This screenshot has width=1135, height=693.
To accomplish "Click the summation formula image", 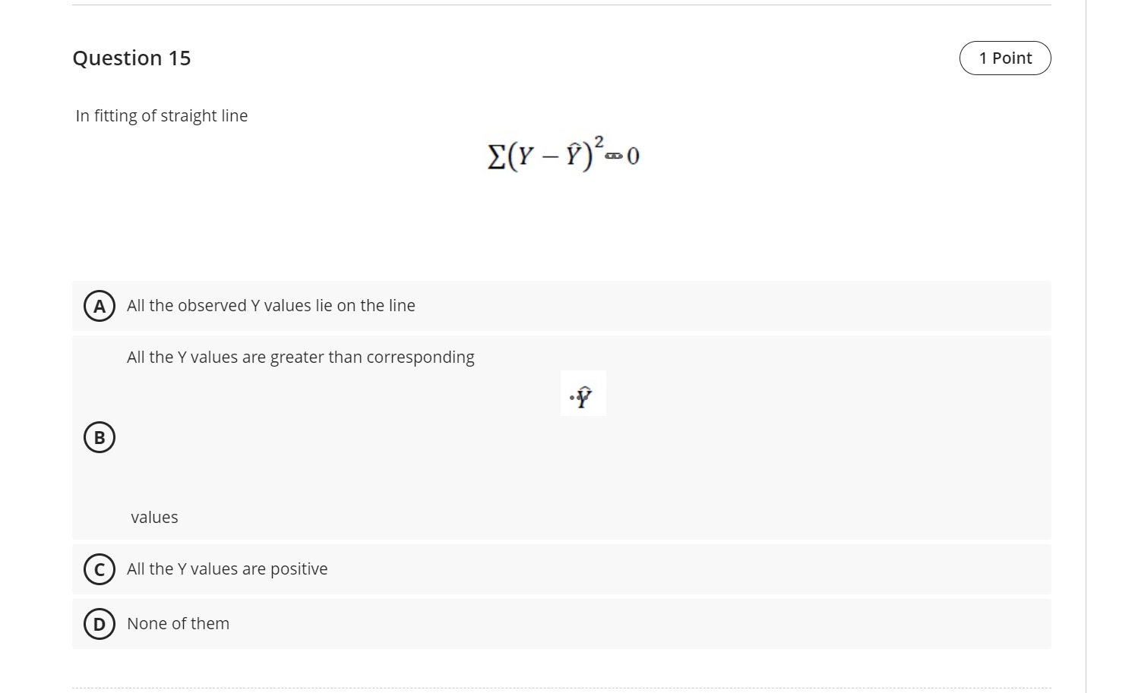I will (x=561, y=154).
